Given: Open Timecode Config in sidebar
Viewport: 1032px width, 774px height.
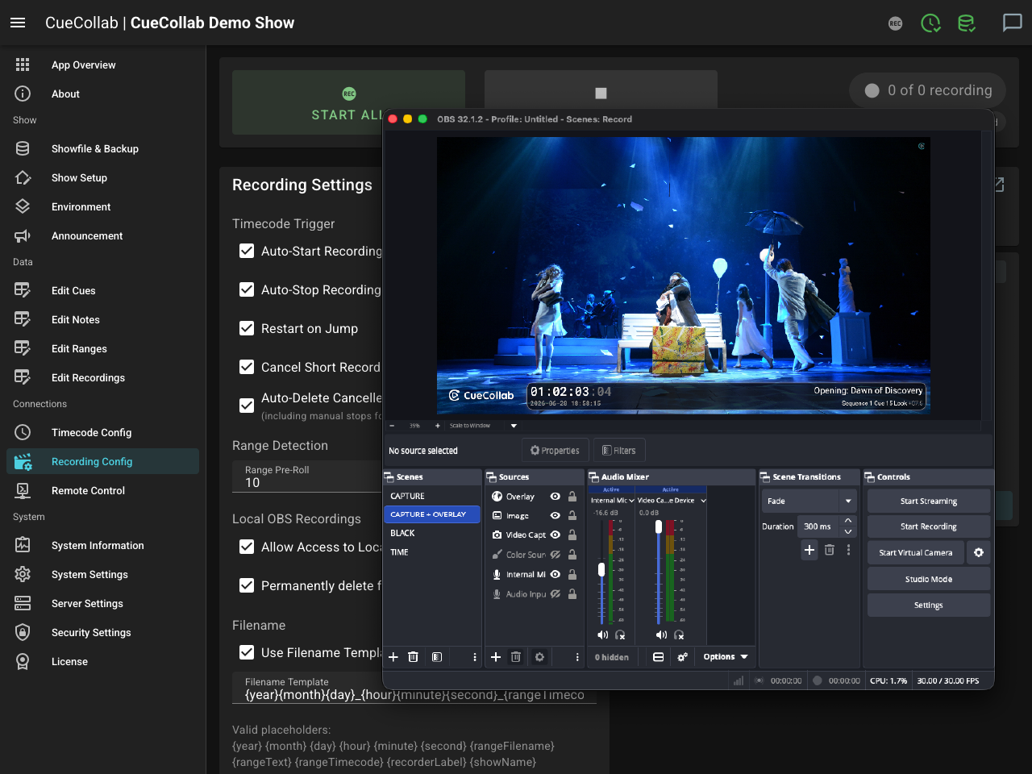Looking at the screenshot, I should click(102, 432).
